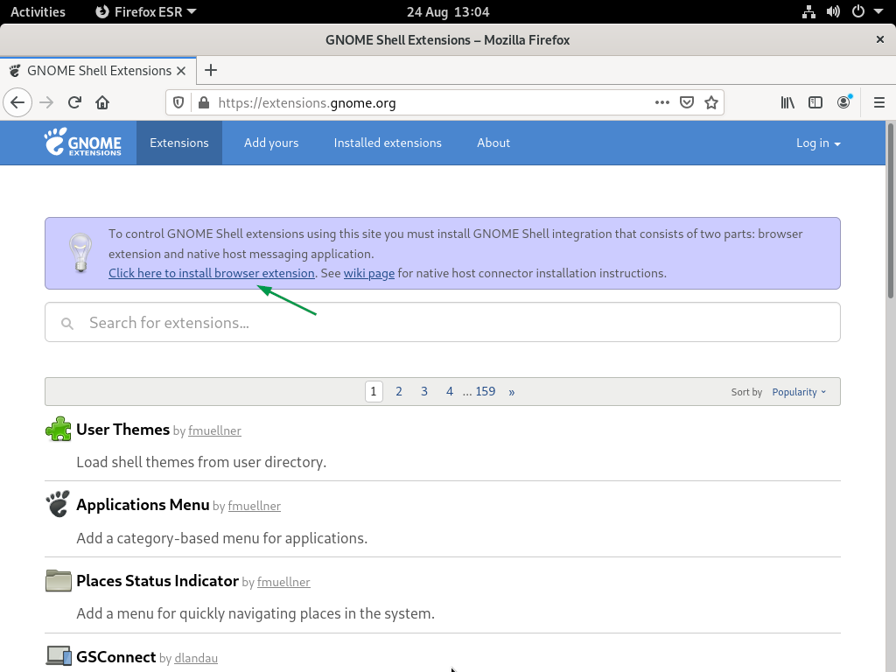Click the forward navigation arrow
896x672 pixels.
point(46,103)
